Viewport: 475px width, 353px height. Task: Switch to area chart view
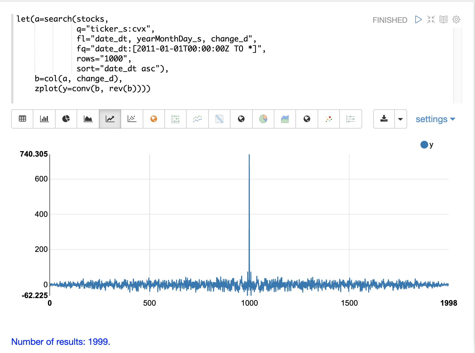coord(88,119)
